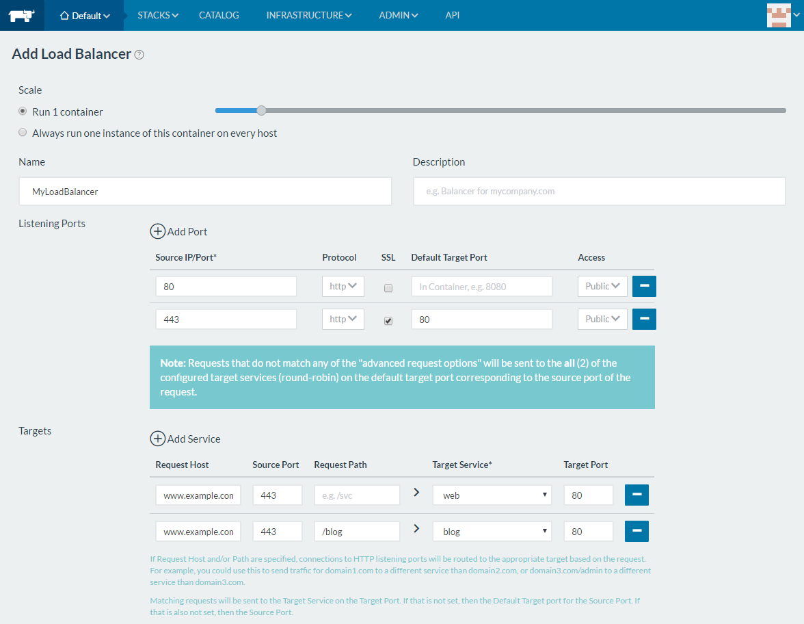Go to the CATALOG tab
This screenshot has width=804, height=624.
(219, 15)
